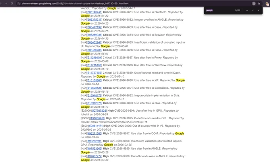Jump to previous find match arrow
270x162 pixels.
point(247,10)
